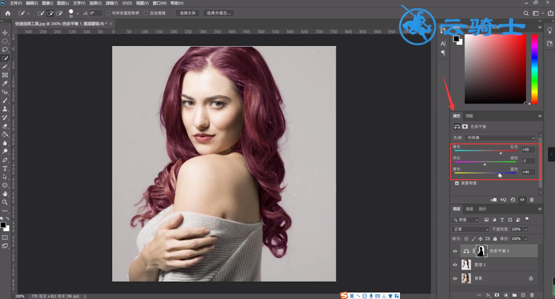555x299 pixels.
Task: Open the 滤镜(T) menu
Action: coord(112,3)
